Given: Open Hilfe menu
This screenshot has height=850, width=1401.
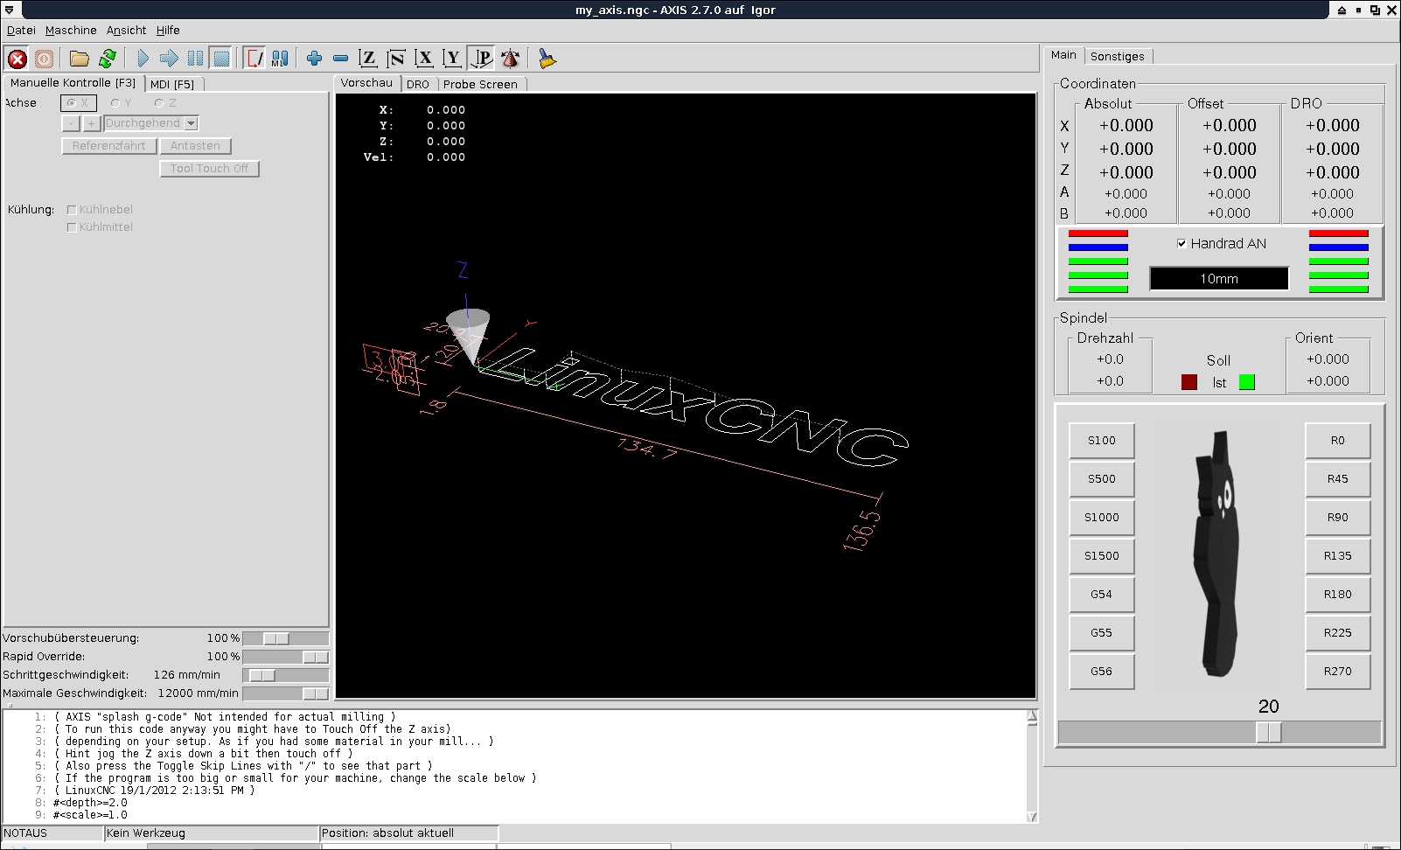Looking at the screenshot, I should click(x=168, y=30).
